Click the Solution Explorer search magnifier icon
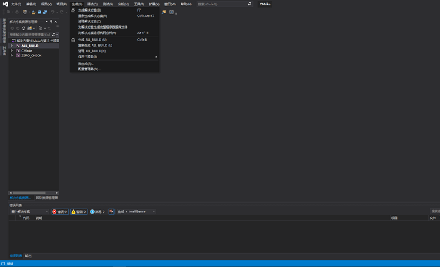The height and width of the screenshot is (267, 440). tap(53, 35)
